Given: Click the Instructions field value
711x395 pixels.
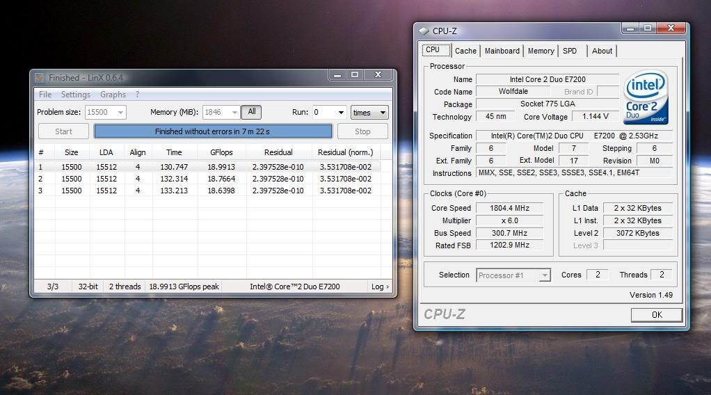Looking at the screenshot, I should [574, 172].
